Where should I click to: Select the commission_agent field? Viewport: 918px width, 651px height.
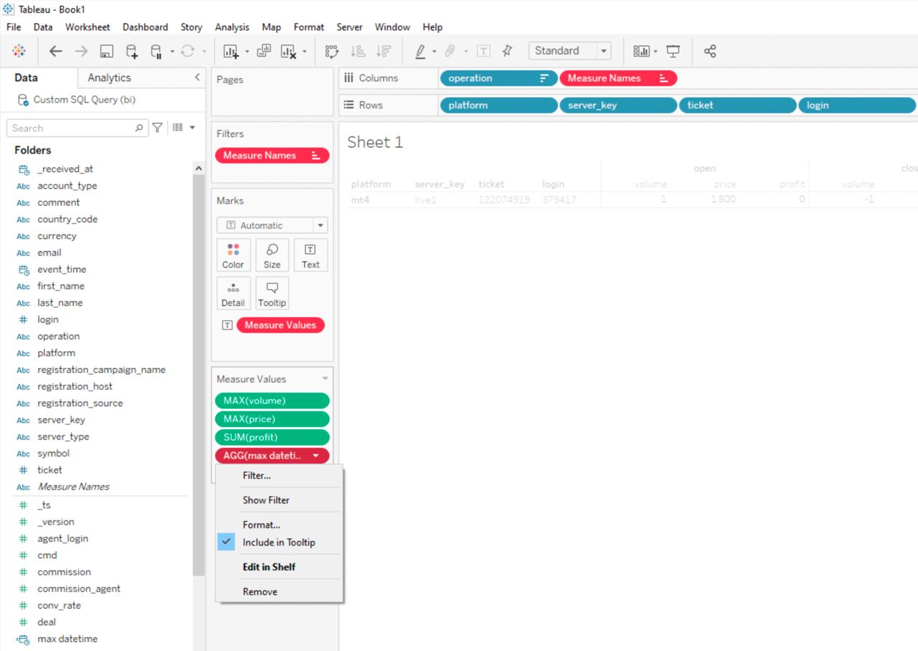point(79,589)
